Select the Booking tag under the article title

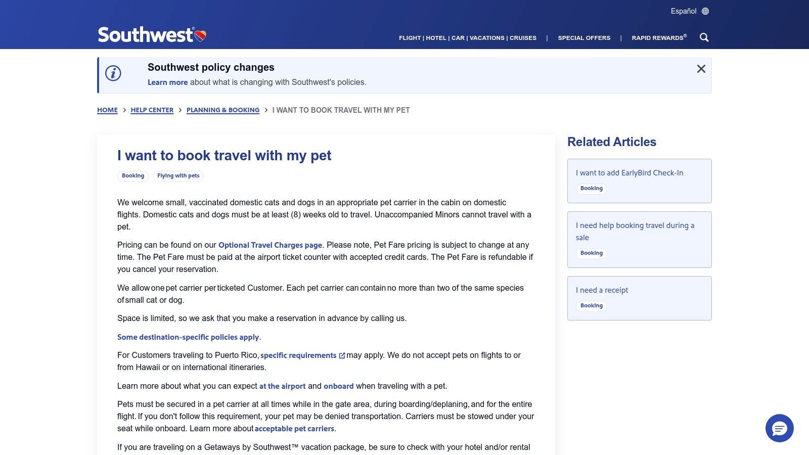click(x=132, y=176)
